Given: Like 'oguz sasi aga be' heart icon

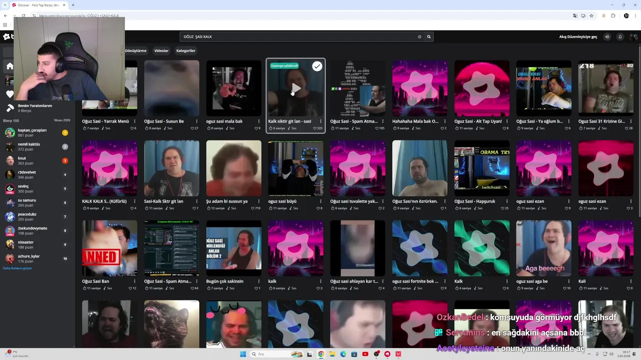Looking at the screenshot, I should pyautogui.click(x=565, y=288).
